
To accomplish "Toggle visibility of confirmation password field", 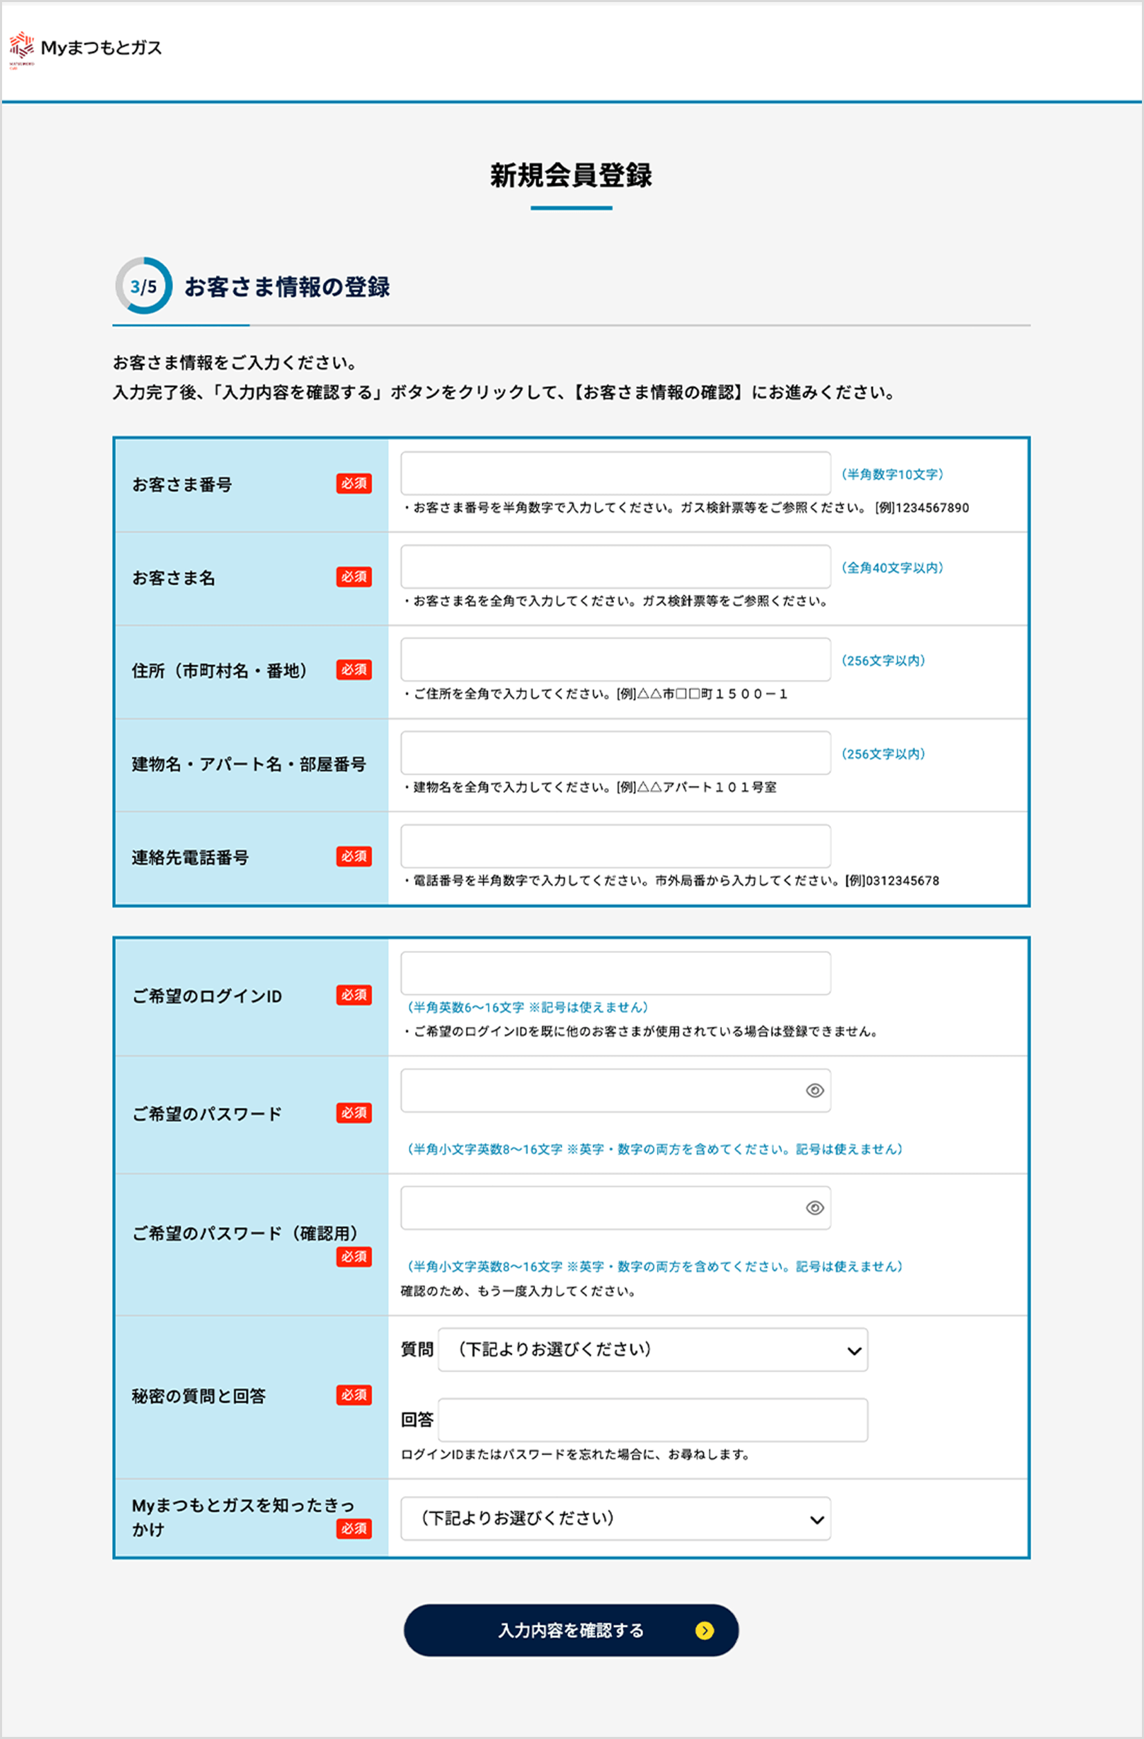I will 815,1208.
